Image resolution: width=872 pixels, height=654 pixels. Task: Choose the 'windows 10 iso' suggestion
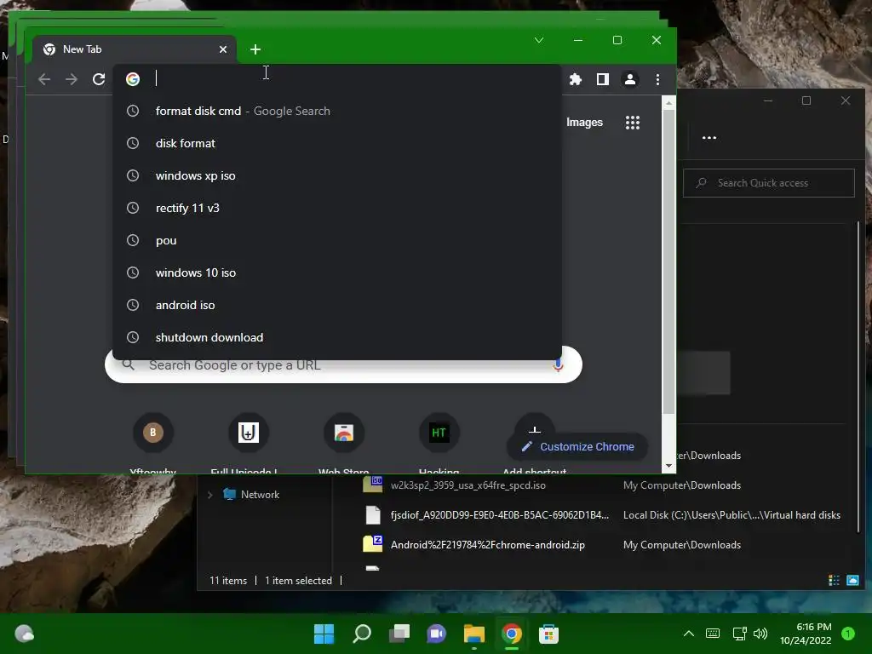tap(336, 272)
